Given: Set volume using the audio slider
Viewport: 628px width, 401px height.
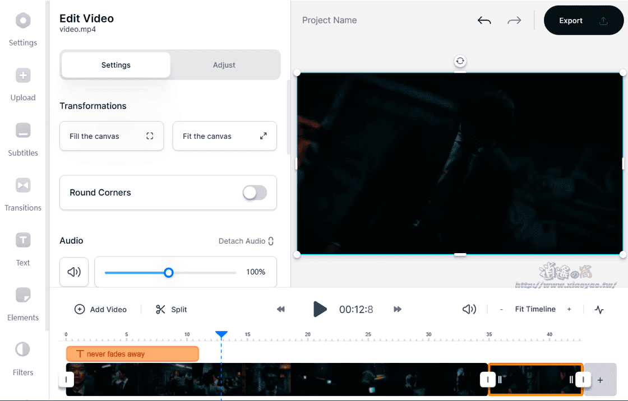Looking at the screenshot, I should 169,272.
